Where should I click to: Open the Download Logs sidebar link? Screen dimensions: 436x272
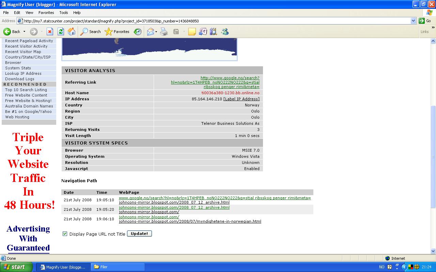coord(20,79)
